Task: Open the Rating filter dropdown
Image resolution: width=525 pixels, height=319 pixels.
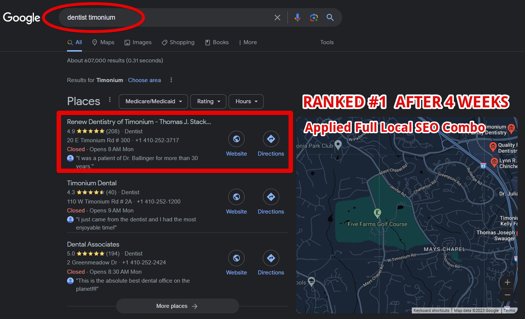Action: click(208, 101)
